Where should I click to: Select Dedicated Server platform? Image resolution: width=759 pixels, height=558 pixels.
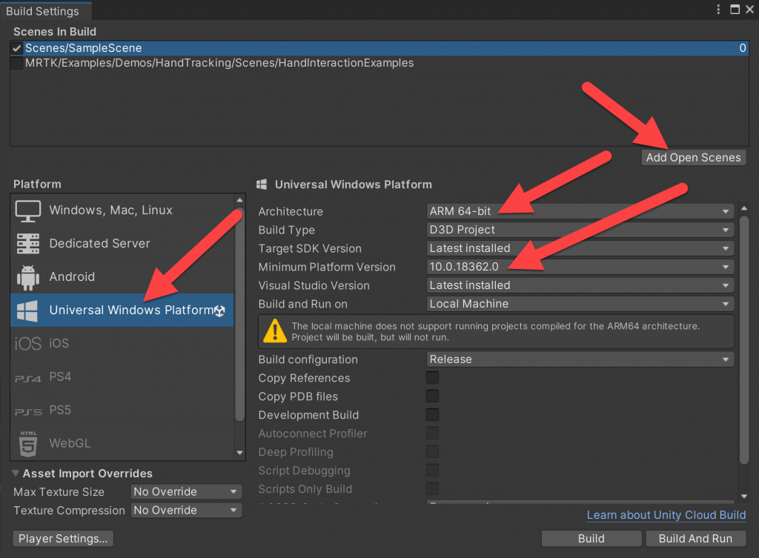coord(122,243)
